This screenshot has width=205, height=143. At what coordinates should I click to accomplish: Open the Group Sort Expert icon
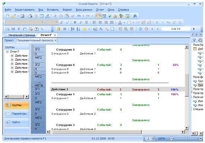coord(73,29)
